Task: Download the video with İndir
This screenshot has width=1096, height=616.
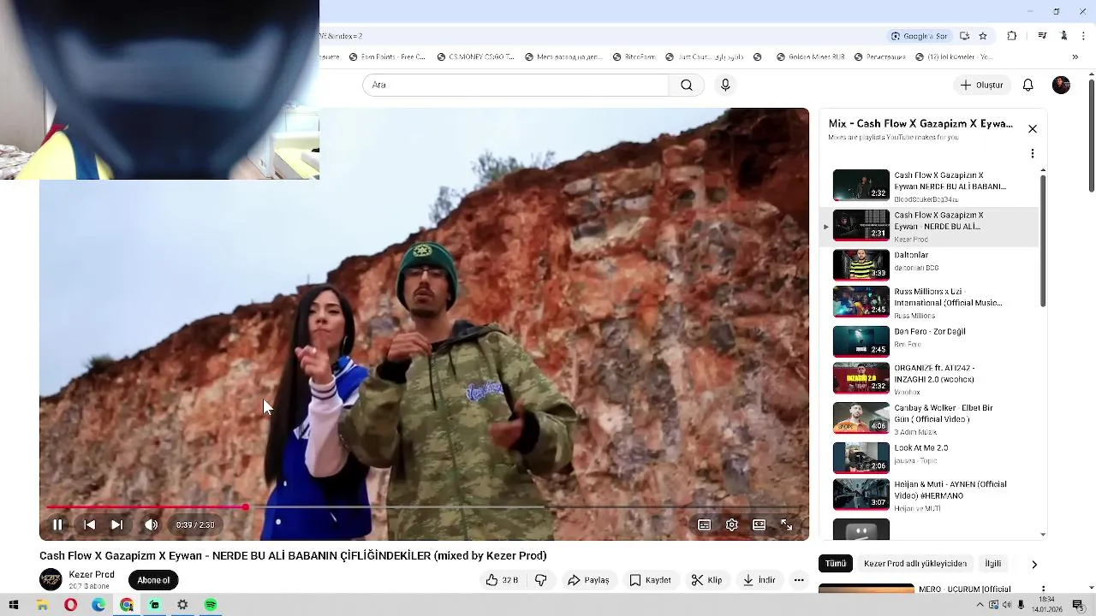Action: [759, 580]
